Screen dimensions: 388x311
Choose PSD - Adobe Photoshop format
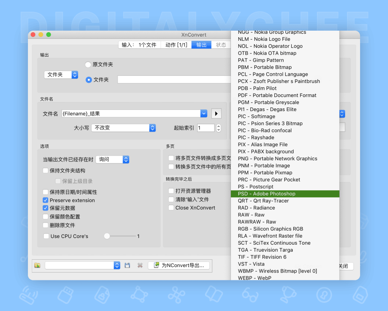click(x=285, y=194)
